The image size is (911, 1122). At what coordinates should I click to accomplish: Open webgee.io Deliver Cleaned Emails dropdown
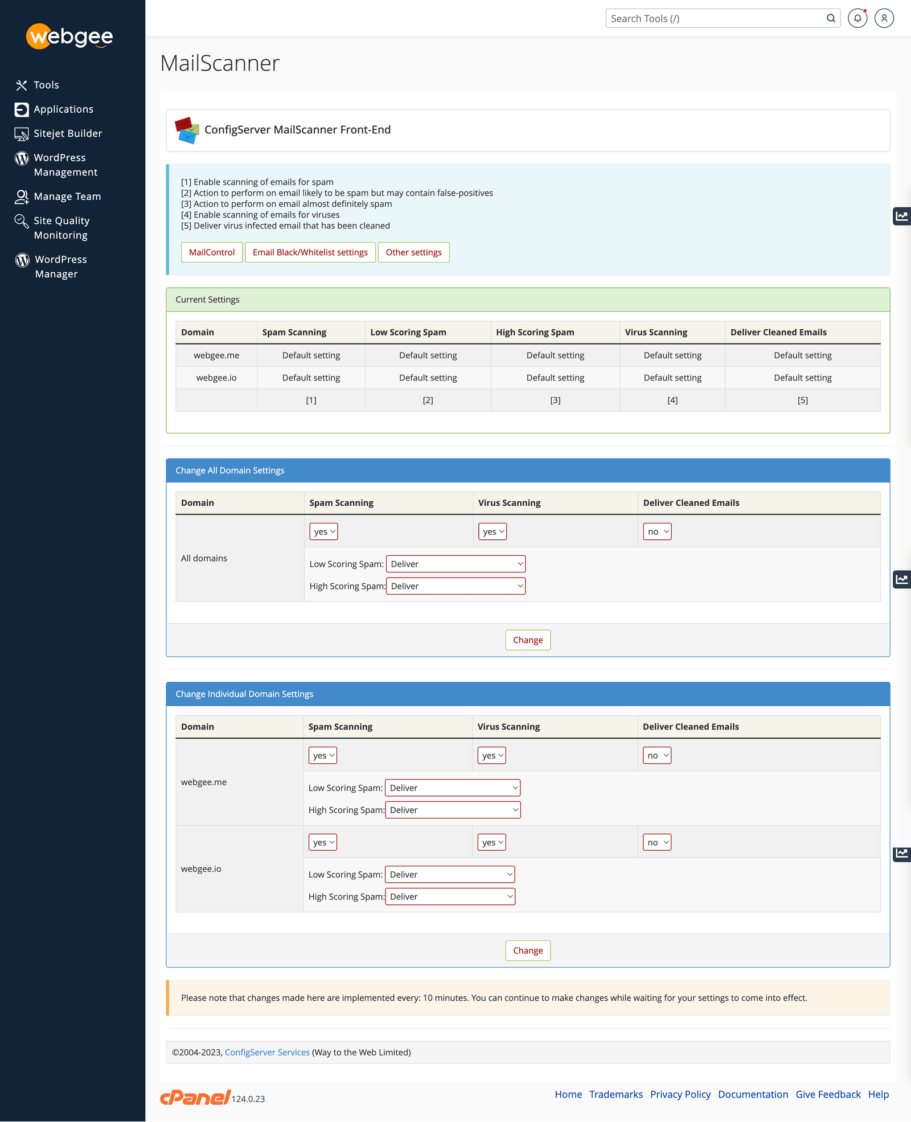(x=657, y=842)
